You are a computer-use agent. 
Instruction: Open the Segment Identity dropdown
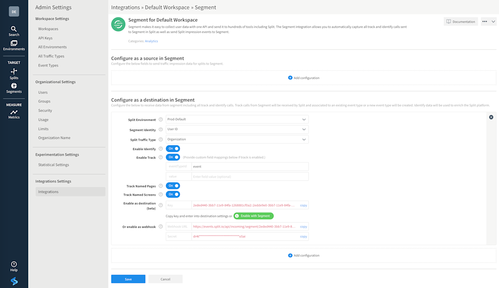237,129
